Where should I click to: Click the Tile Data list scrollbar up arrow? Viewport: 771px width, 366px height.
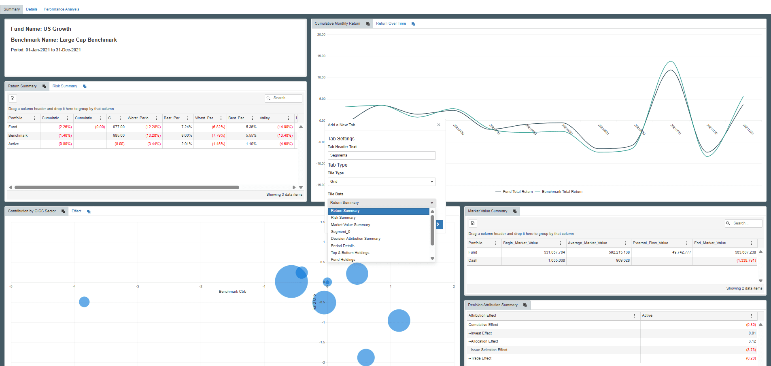coord(432,211)
